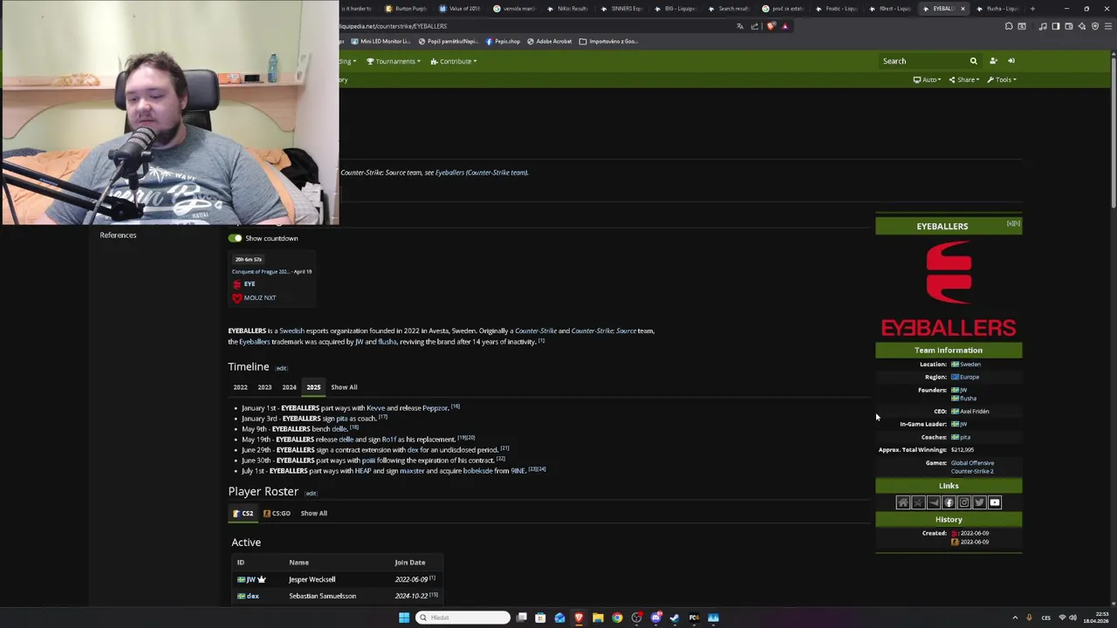This screenshot has width=1117, height=628.
Task: Show hidden system tray icons
Action: click(x=1015, y=618)
